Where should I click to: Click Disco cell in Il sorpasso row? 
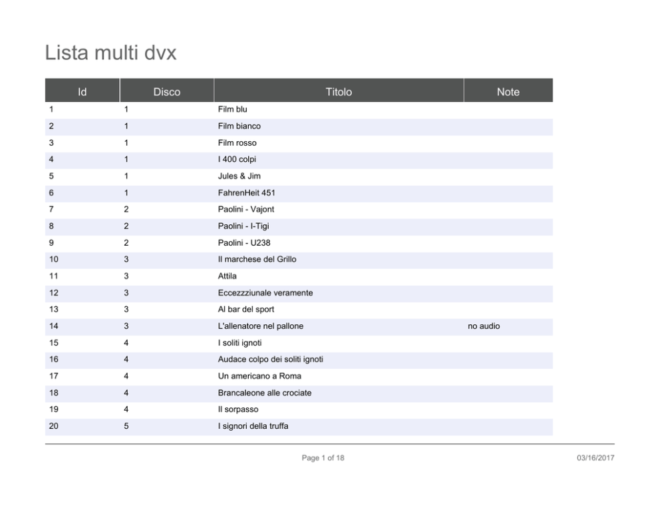pos(126,409)
